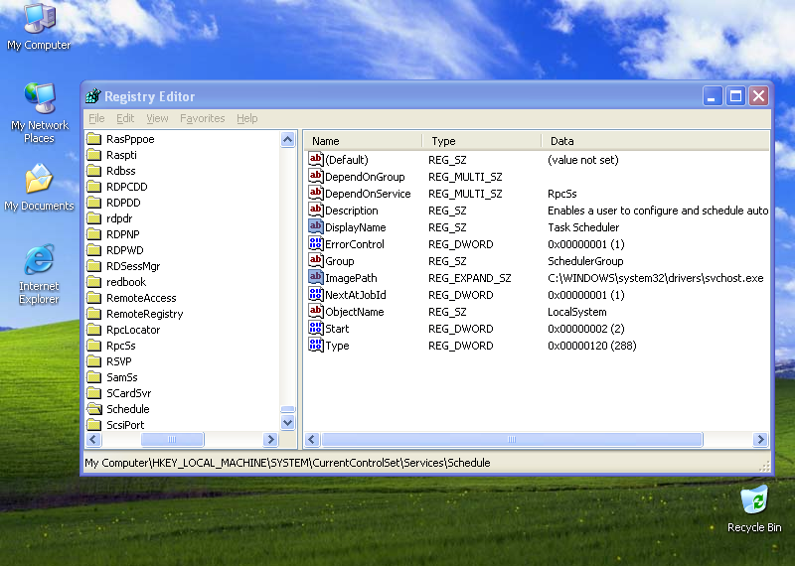
Task: Click the tree pane vertical scrollbar thumb
Action: pos(288,409)
